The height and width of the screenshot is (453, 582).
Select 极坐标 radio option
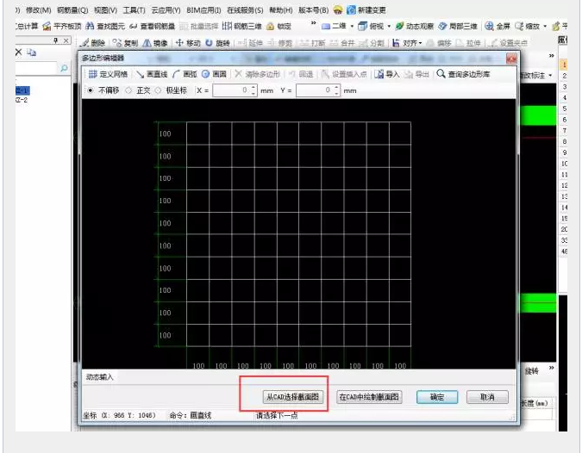pos(158,90)
